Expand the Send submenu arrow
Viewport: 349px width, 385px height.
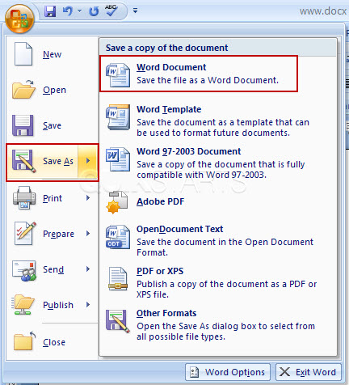point(88,269)
